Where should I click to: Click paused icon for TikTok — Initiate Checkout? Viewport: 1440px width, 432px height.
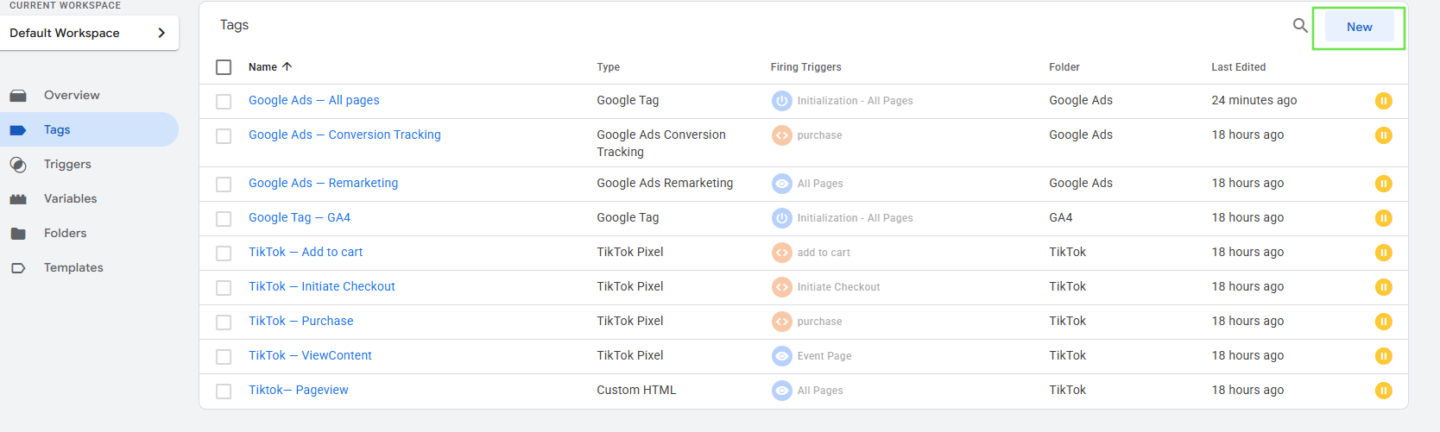[1383, 287]
